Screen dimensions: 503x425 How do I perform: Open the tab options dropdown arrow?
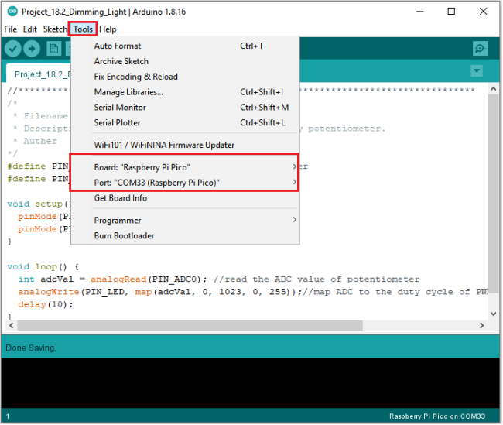tap(477, 70)
